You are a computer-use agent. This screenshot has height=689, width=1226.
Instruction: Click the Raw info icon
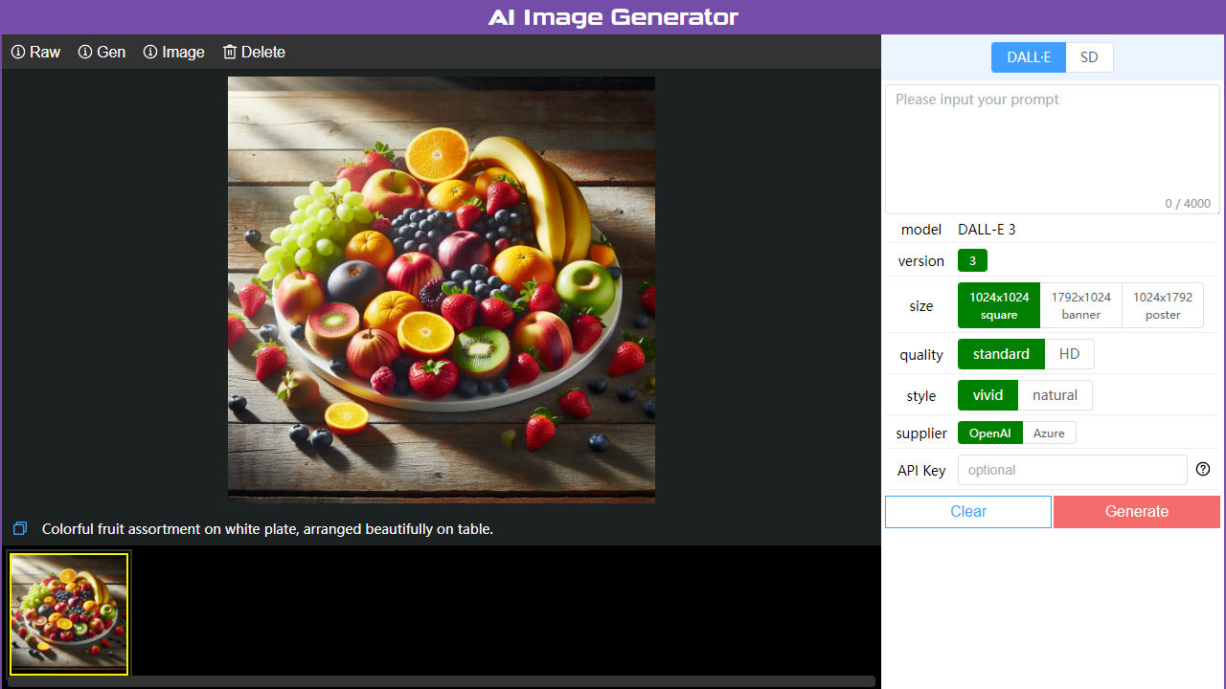coord(16,52)
